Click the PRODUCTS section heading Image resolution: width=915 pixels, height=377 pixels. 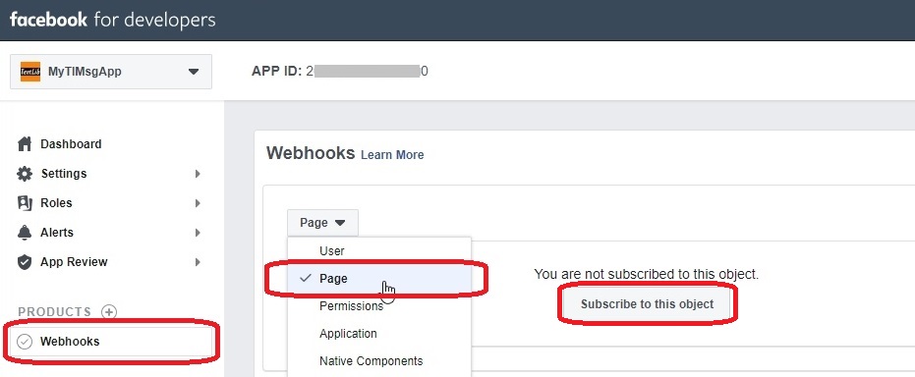tap(54, 312)
